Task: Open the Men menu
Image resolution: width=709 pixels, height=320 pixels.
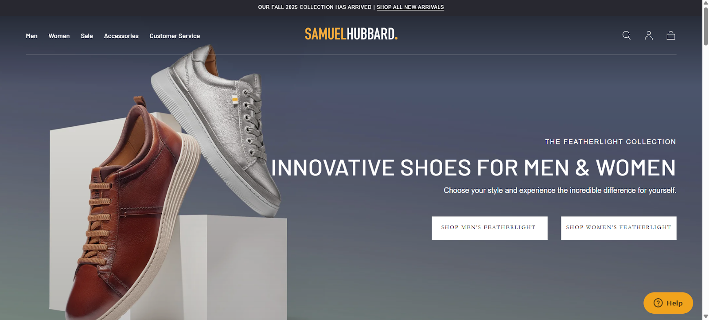Action: click(x=31, y=36)
